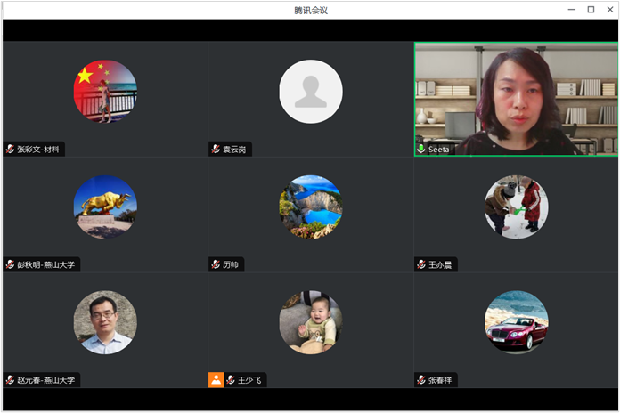Select snow children avatar of 王亦晨

[x=517, y=206]
